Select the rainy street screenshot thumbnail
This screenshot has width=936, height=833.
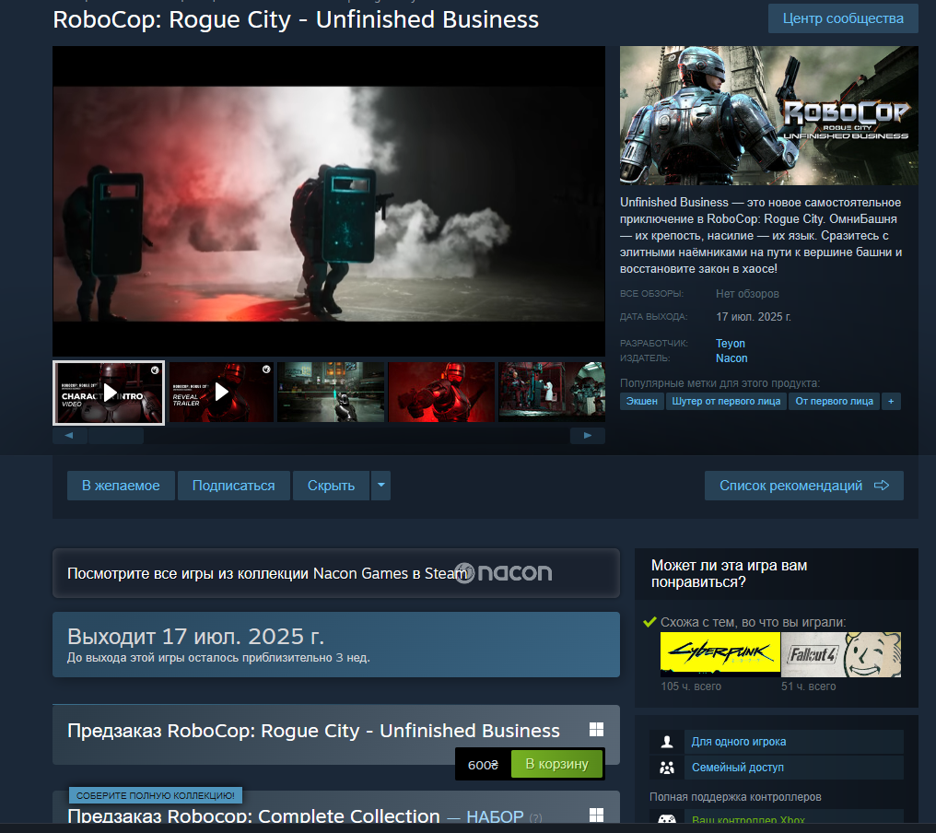click(332, 393)
